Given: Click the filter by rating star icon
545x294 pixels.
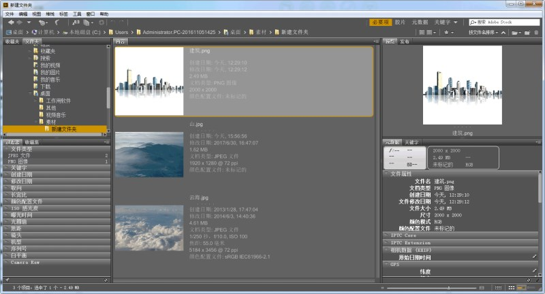Looking at the screenshot, I should click(x=447, y=32).
